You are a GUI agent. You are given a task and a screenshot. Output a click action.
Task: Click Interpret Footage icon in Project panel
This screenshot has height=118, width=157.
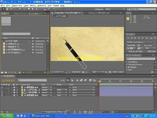(x=2, y=72)
